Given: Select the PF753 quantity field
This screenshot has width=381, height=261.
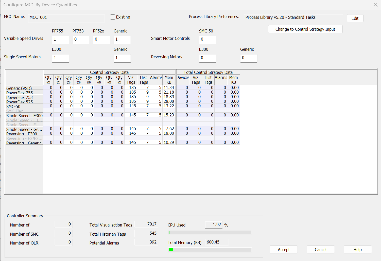Looking at the screenshot, I should pos(81,40).
